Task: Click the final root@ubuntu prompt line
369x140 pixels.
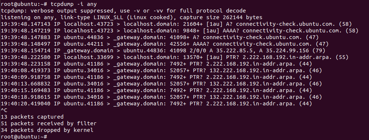Action: (24, 137)
